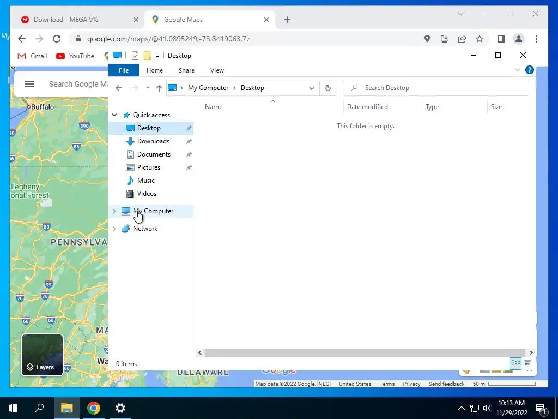The image size is (558, 419).
Task: Click the New folder quick access icon
Action: click(x=147, y=56)
